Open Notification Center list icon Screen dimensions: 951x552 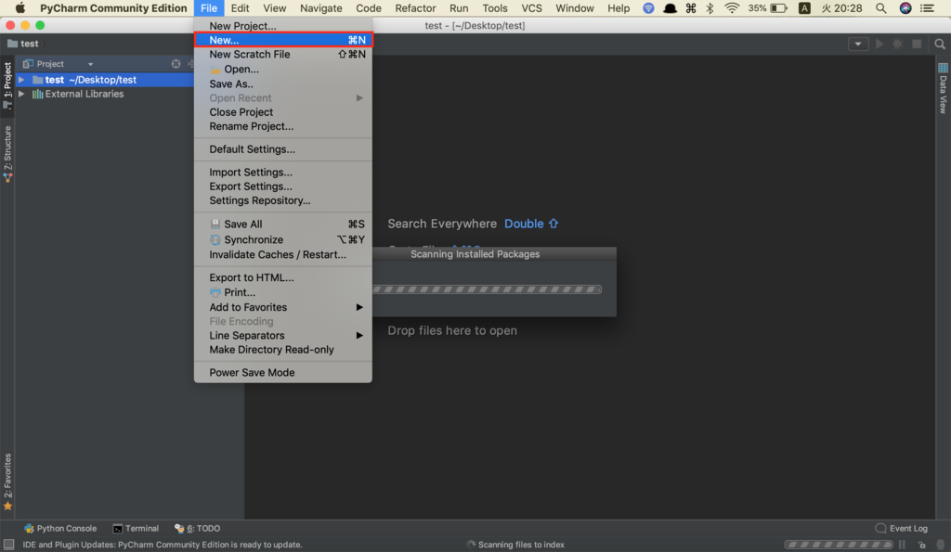click(x=927, y=7)
